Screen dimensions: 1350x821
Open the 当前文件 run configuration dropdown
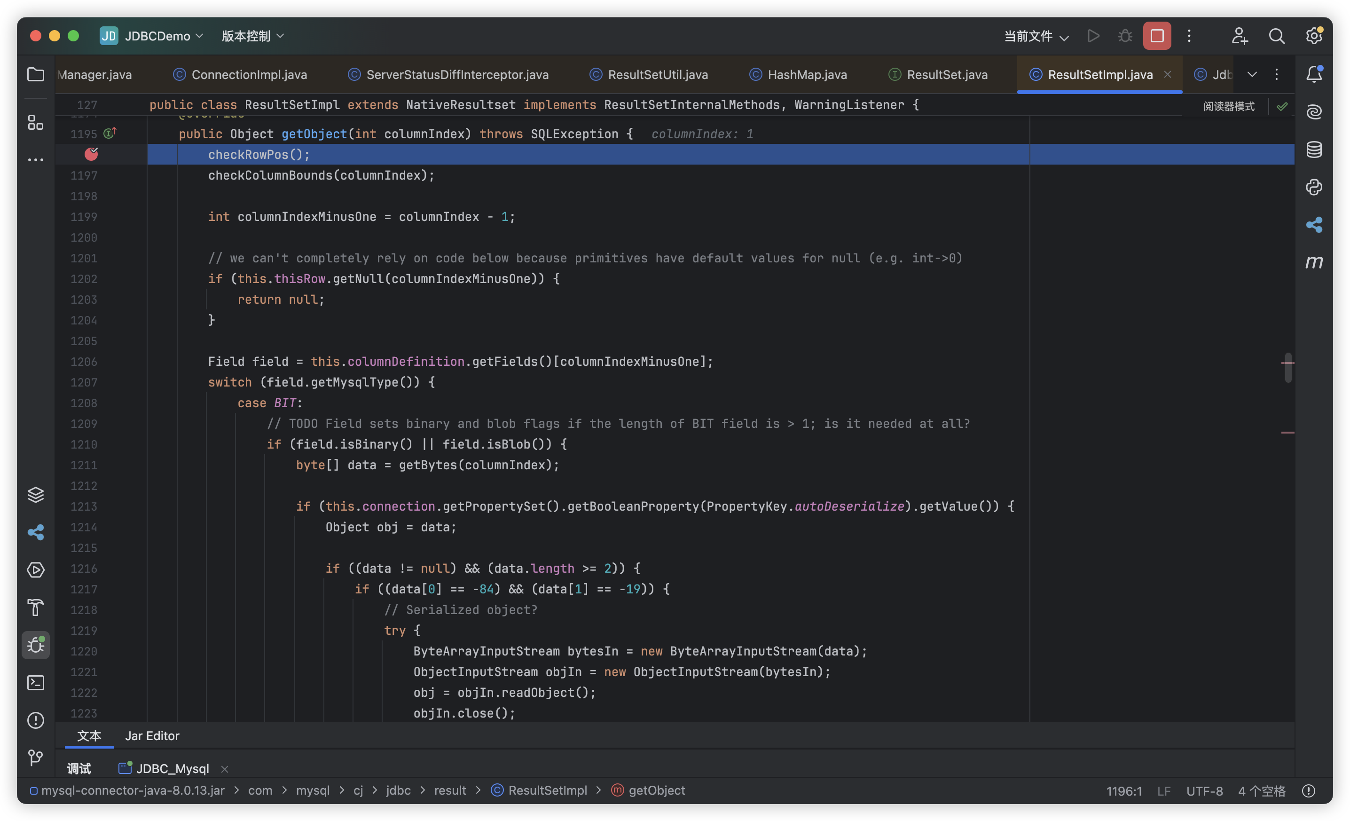(1036, 36)
